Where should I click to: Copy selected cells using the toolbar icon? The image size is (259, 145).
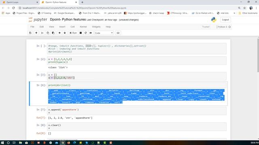tap(48, 33)
